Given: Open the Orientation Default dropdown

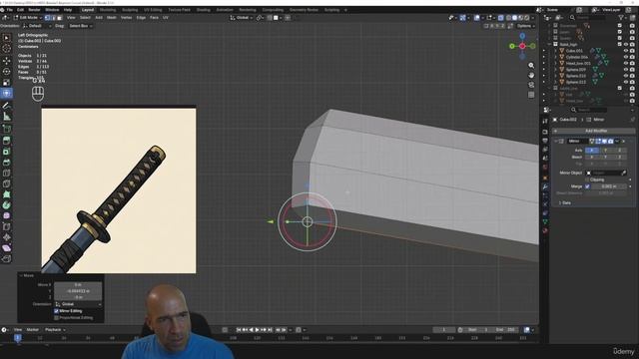Looking at the screenshot, I should pos(37,26).
